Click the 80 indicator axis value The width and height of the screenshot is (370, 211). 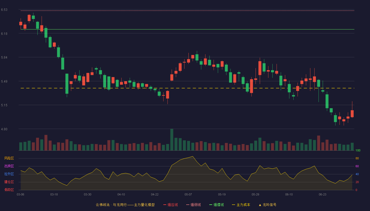[357, 159]
